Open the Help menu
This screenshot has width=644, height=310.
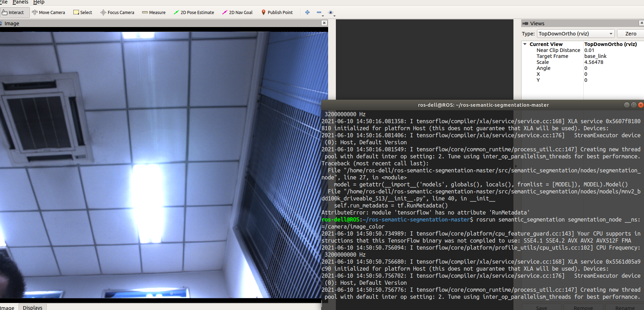click(x=39, y=2)
